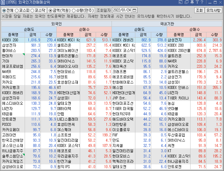Pin the window with the pushpin icon
Image resolution: width=224 pixels, height=171 pixels.
coord(192,3)
